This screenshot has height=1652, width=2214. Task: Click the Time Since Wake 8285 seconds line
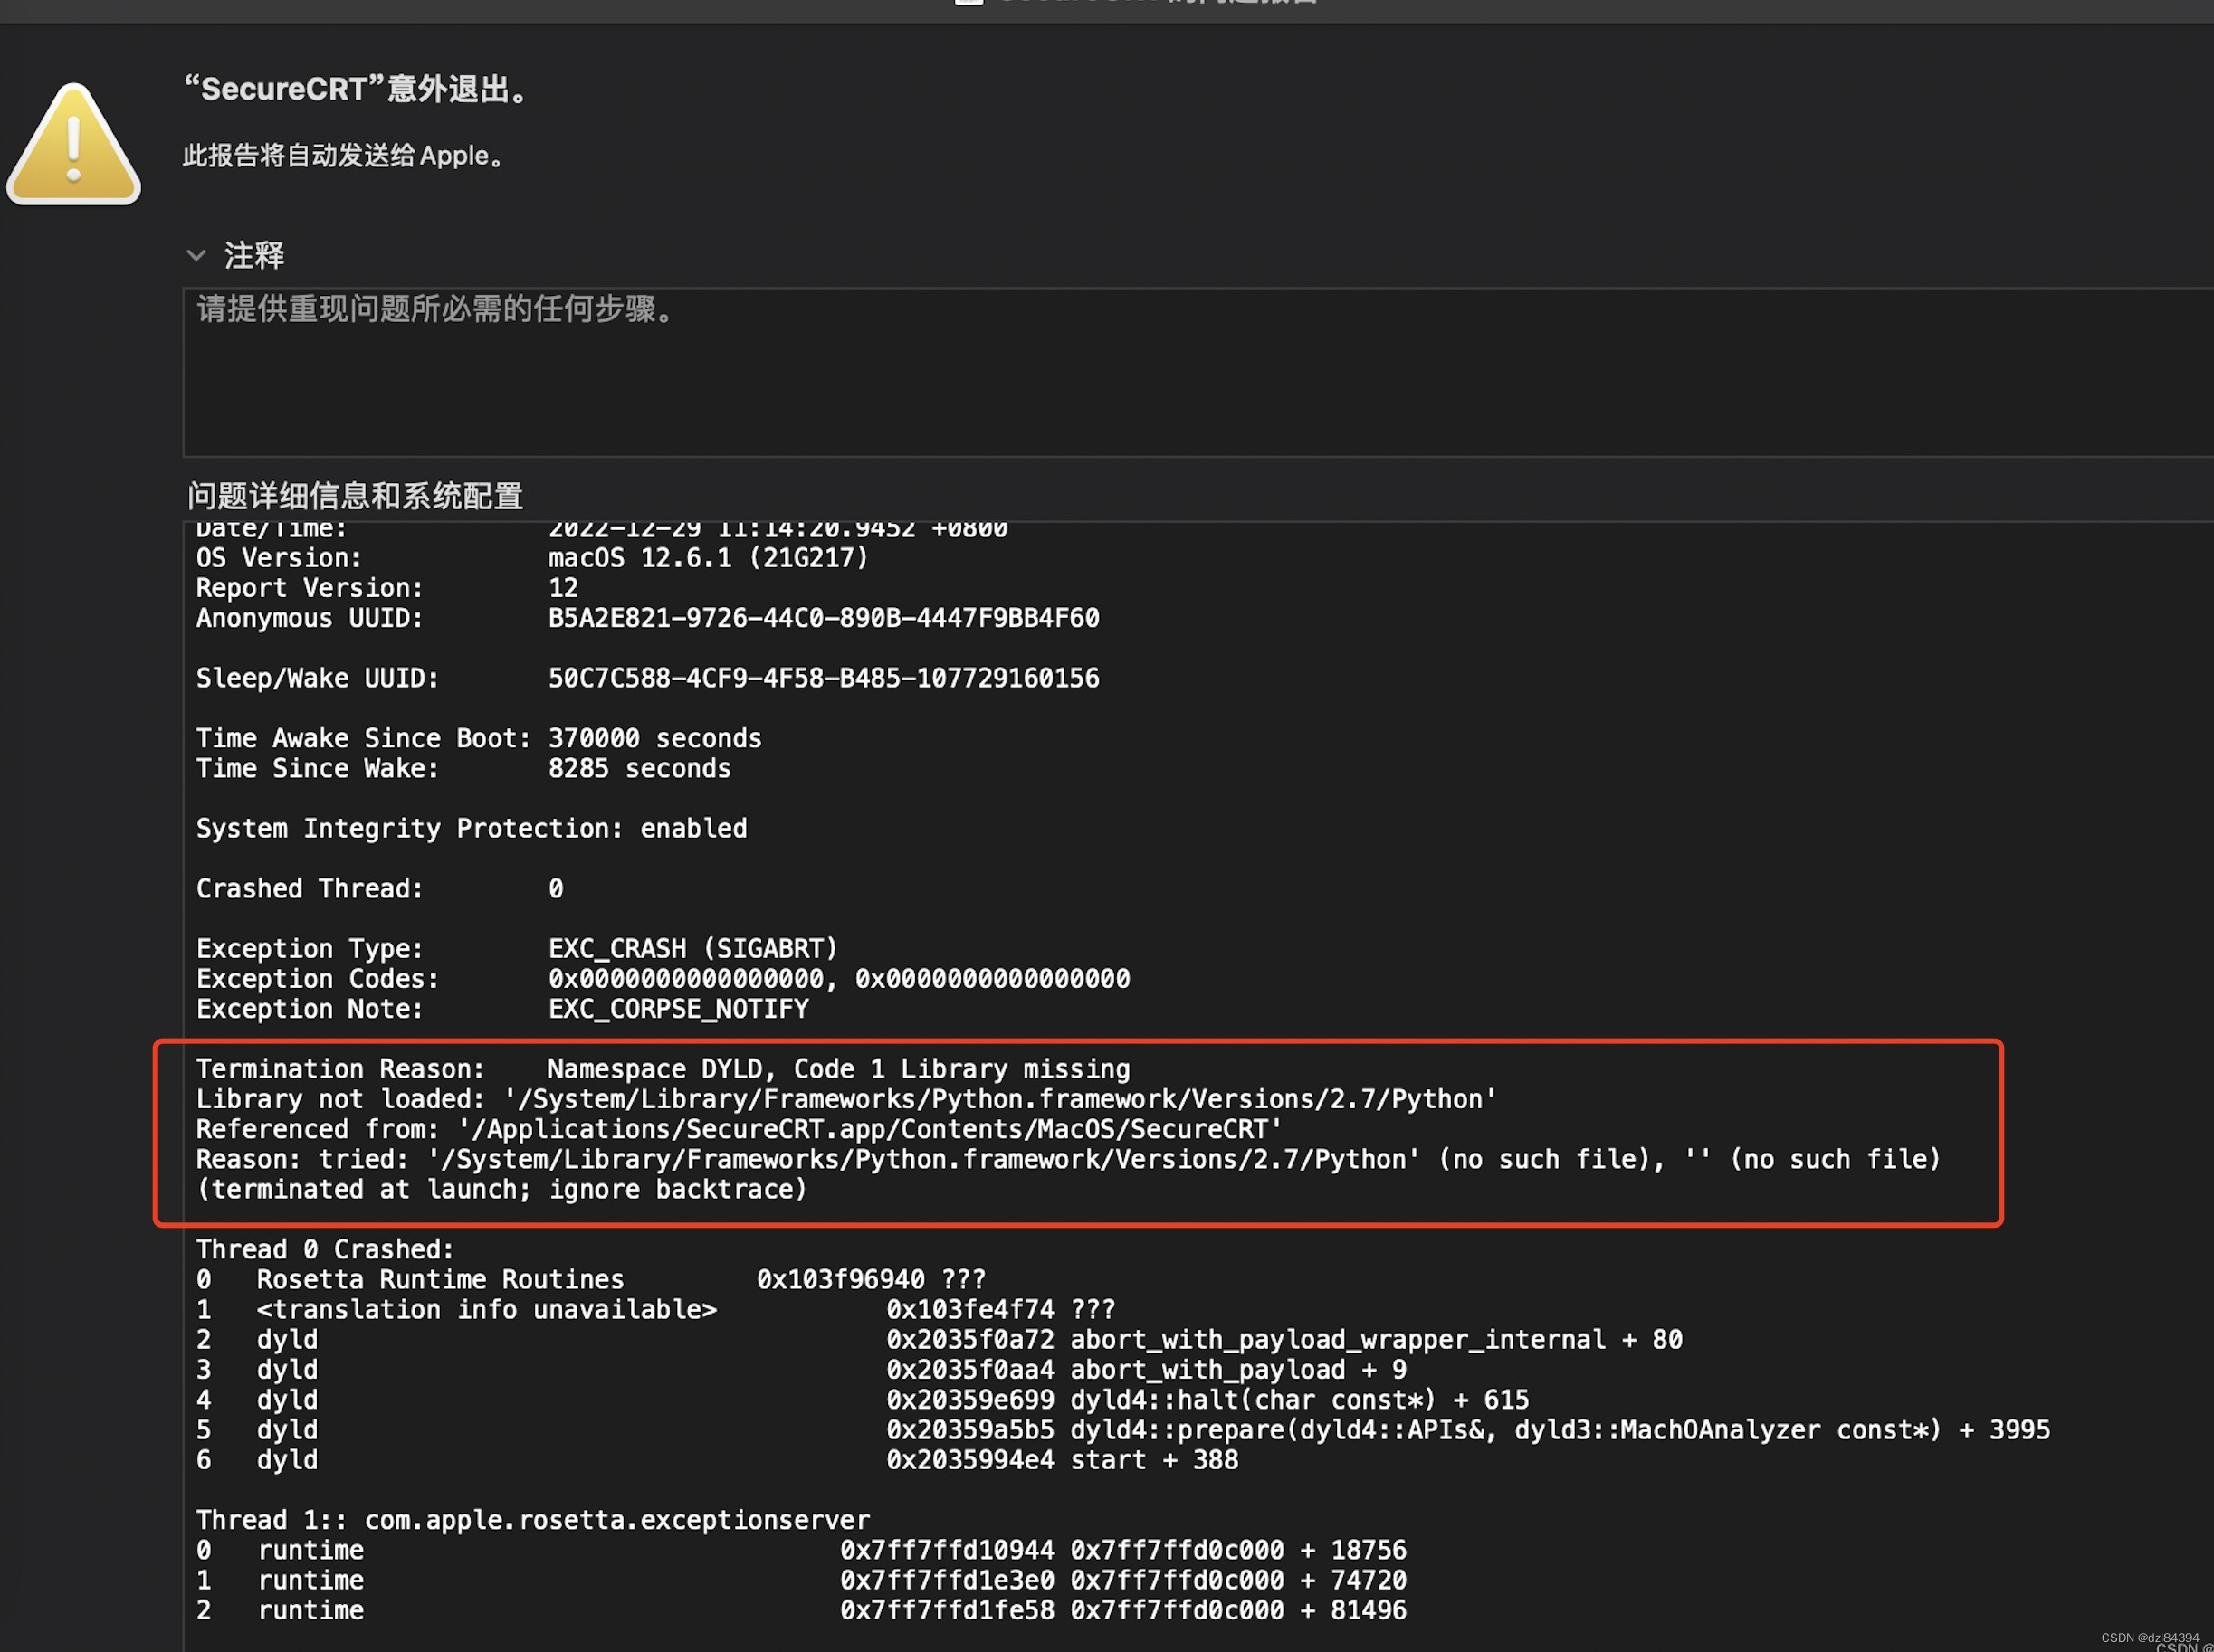pyautogui.click(x=463, y=768)
